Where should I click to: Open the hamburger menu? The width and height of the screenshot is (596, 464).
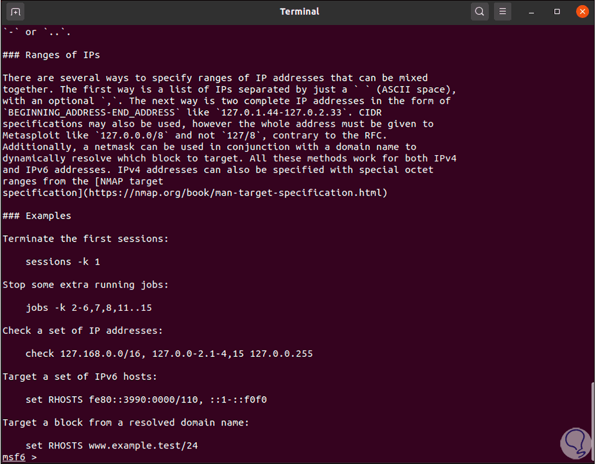[503, 12]
